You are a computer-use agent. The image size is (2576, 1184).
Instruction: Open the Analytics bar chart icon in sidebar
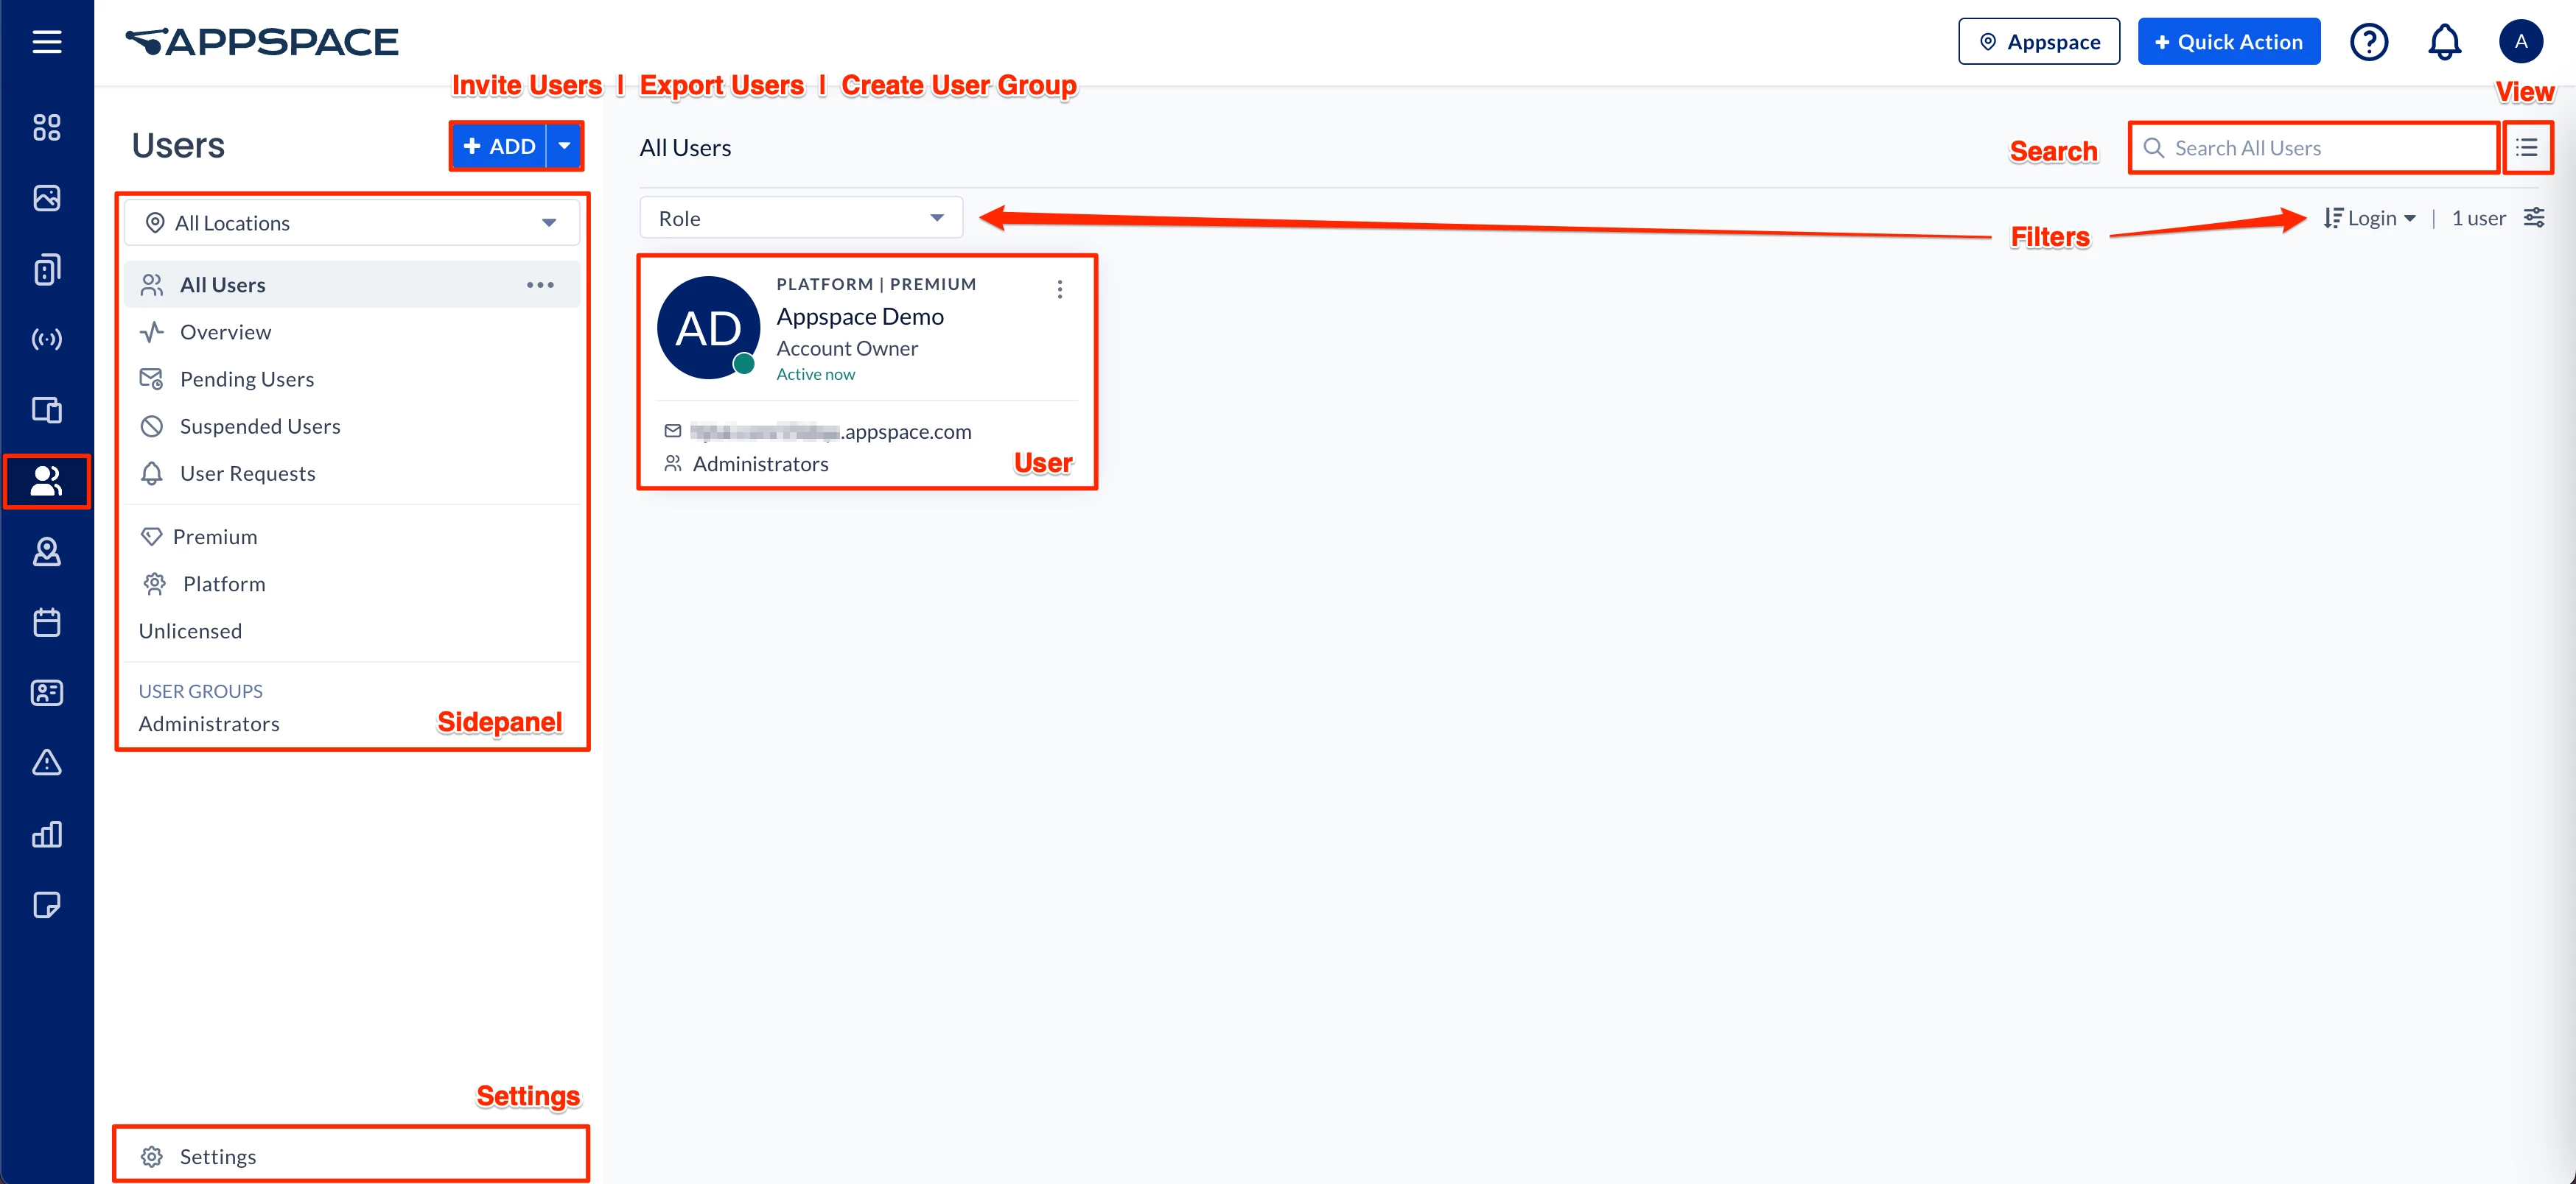click(46, 834)
